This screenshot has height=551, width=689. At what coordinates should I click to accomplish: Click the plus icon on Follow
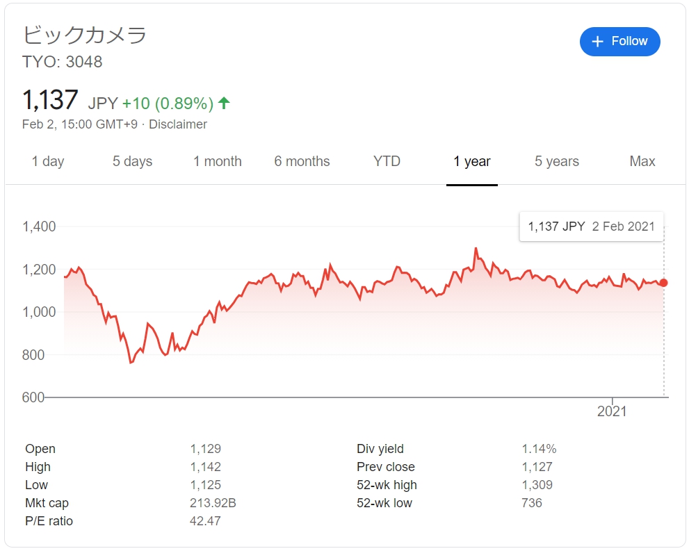tap(597, 42)
